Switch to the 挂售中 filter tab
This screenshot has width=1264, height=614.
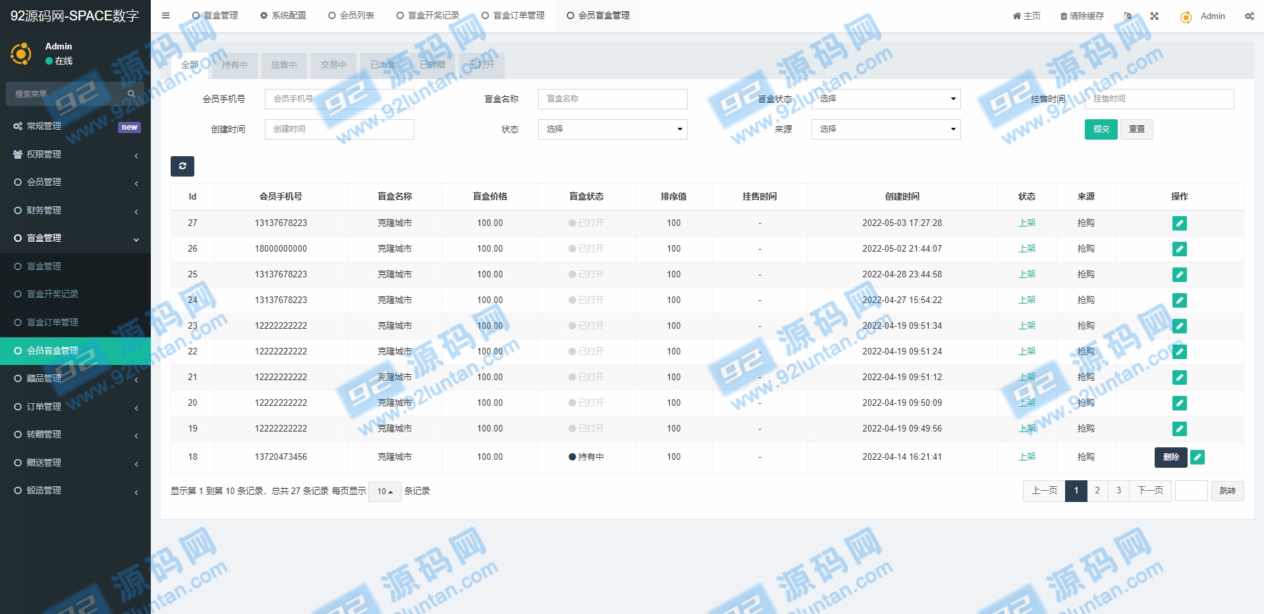point(284,65)
